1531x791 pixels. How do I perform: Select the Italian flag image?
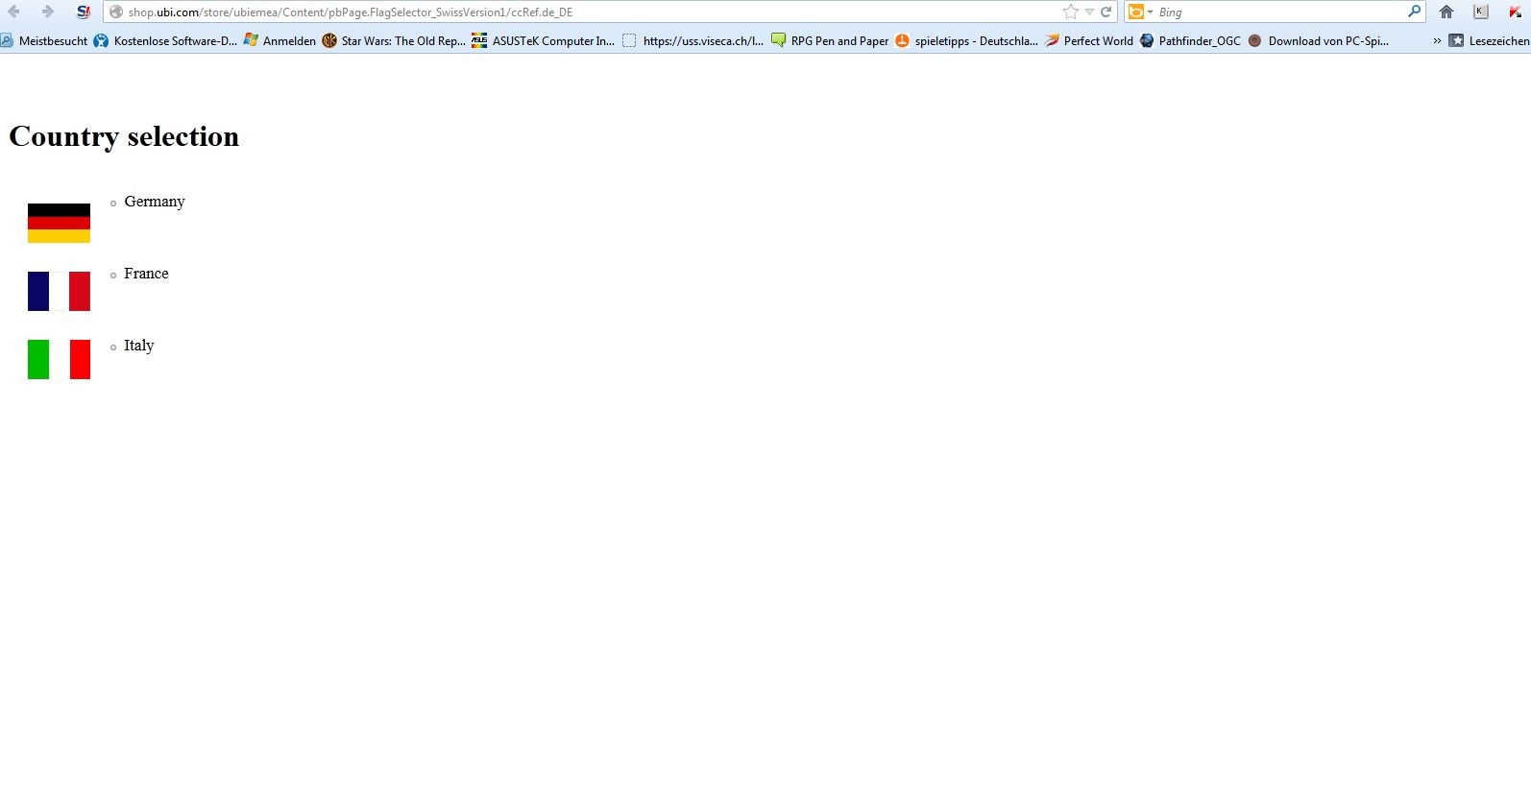(59, 359)
